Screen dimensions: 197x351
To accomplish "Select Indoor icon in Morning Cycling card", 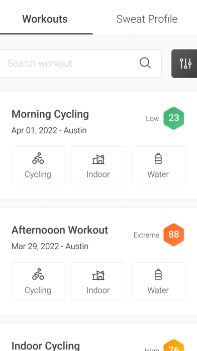I will [x=98, y=159].
